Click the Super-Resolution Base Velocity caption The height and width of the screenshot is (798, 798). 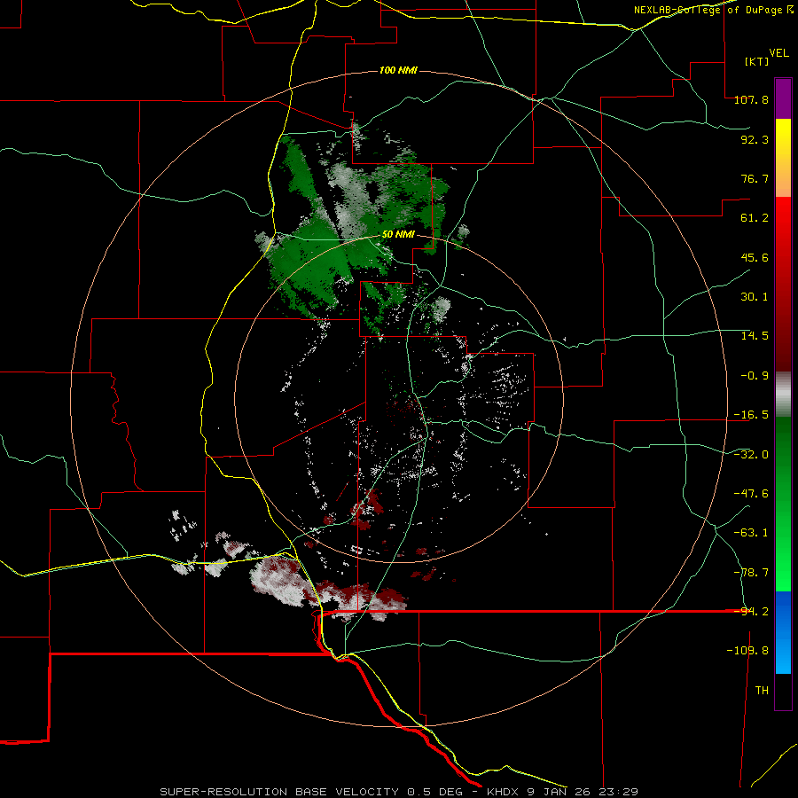[x=399, y=792]
